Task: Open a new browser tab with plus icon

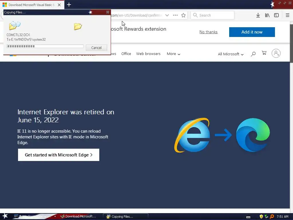Action: (69, 5)
